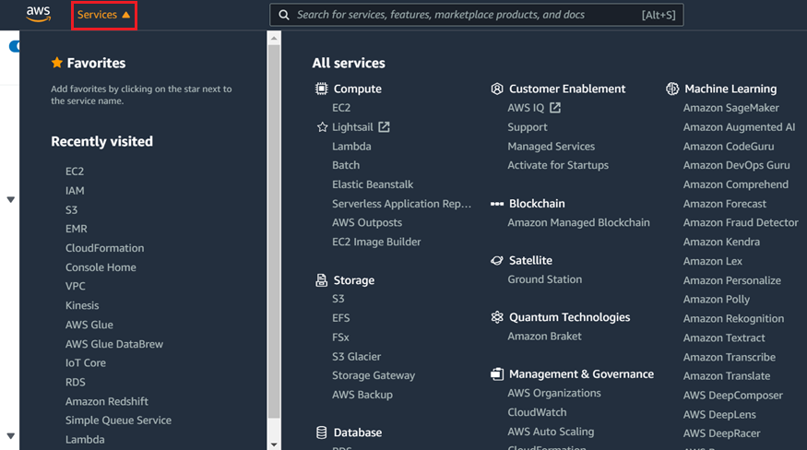Click the Storage category icon
The height and width of the screenshot is (450, 807).
[x=321, y=280]
